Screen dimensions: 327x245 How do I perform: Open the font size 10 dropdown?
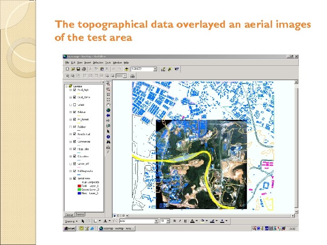pos(168,221)
